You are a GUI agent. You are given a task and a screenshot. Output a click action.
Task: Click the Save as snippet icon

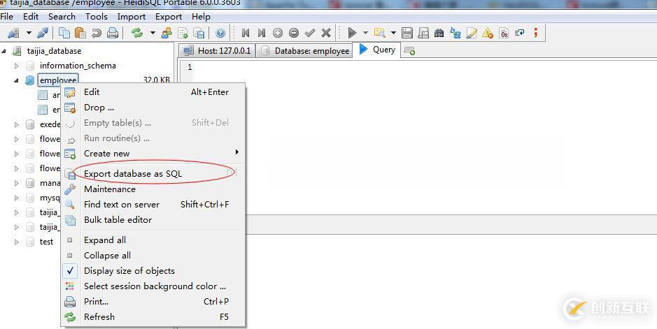click(x=423, y=33)
